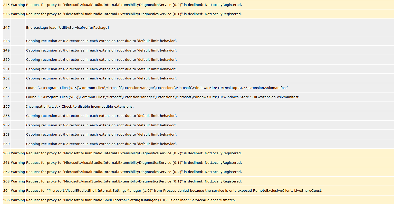
Task: Click the Capping recursion message in row 258
Action: click(x=101, y=135)
